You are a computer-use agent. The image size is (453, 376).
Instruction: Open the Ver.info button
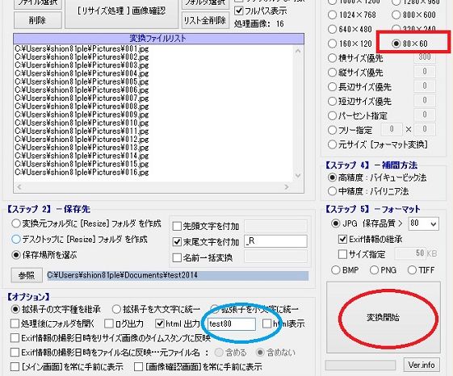pos(422,365)
